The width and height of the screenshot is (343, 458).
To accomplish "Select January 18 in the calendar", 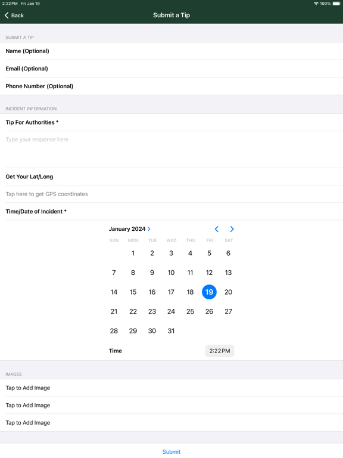I will 190,292.
